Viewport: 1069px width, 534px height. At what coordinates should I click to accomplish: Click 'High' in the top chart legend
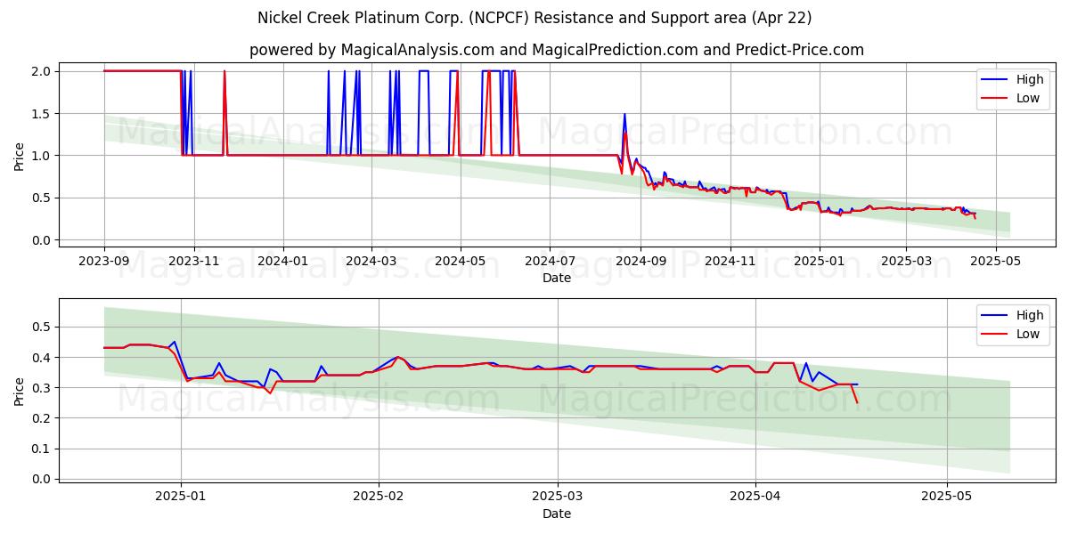1030,79
